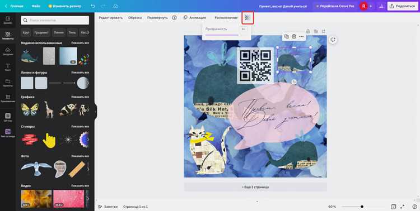Open Редактировать image editing

pos(111,18)
